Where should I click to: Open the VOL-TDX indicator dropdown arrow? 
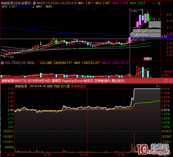(2, 63)
